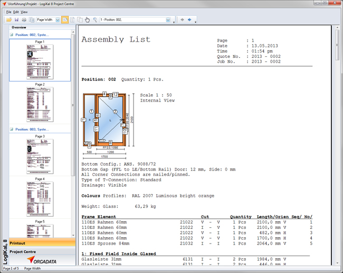Screen dimensions: 343x273
Task: Click the Save disk icon
Action: [17, 20]
